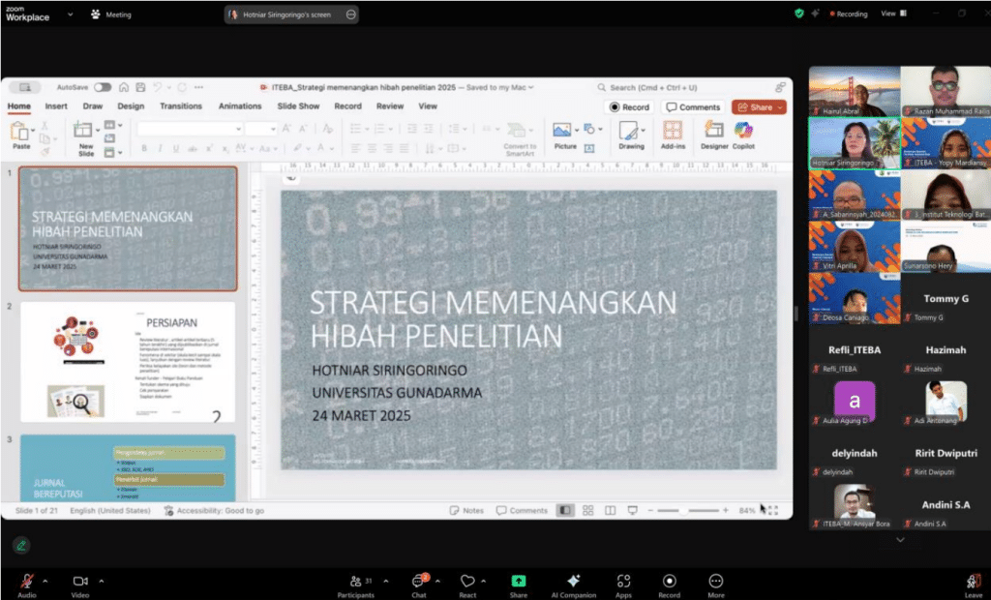991x600 pixels.
Task: Switch to the Slide Show ribbon tab
Action: (x=298, y=106)
